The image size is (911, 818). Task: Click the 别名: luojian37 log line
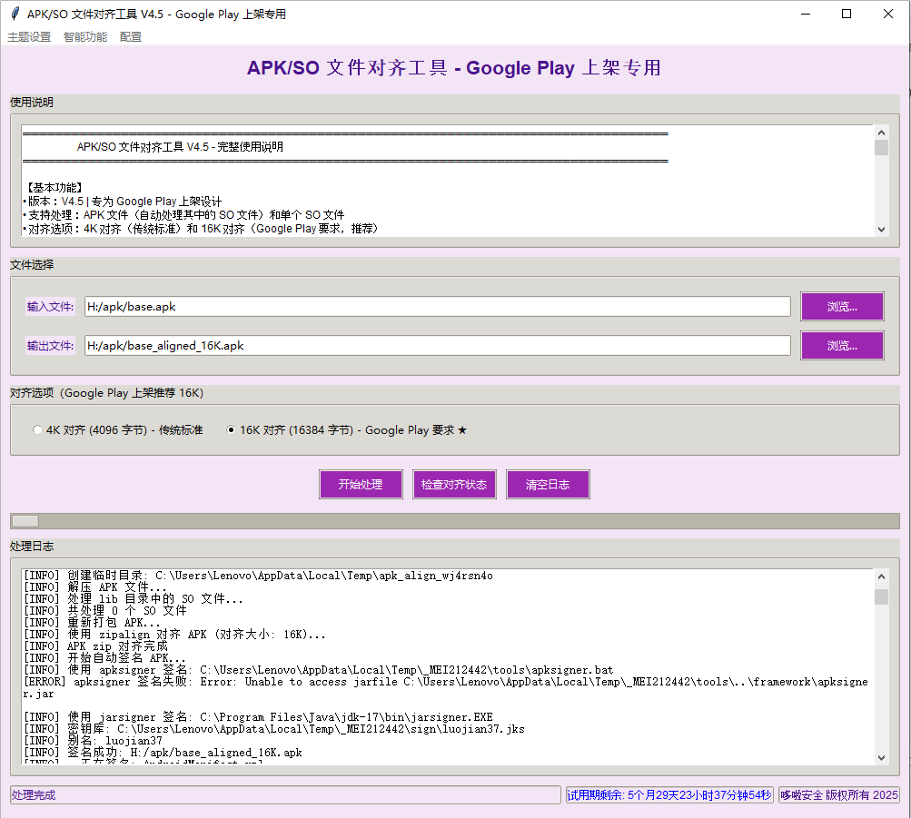point(93,741)
